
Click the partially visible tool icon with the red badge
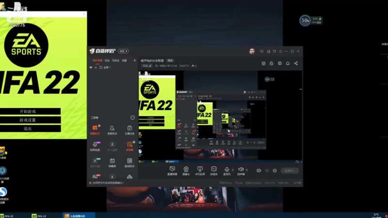[x=95, y=176]
